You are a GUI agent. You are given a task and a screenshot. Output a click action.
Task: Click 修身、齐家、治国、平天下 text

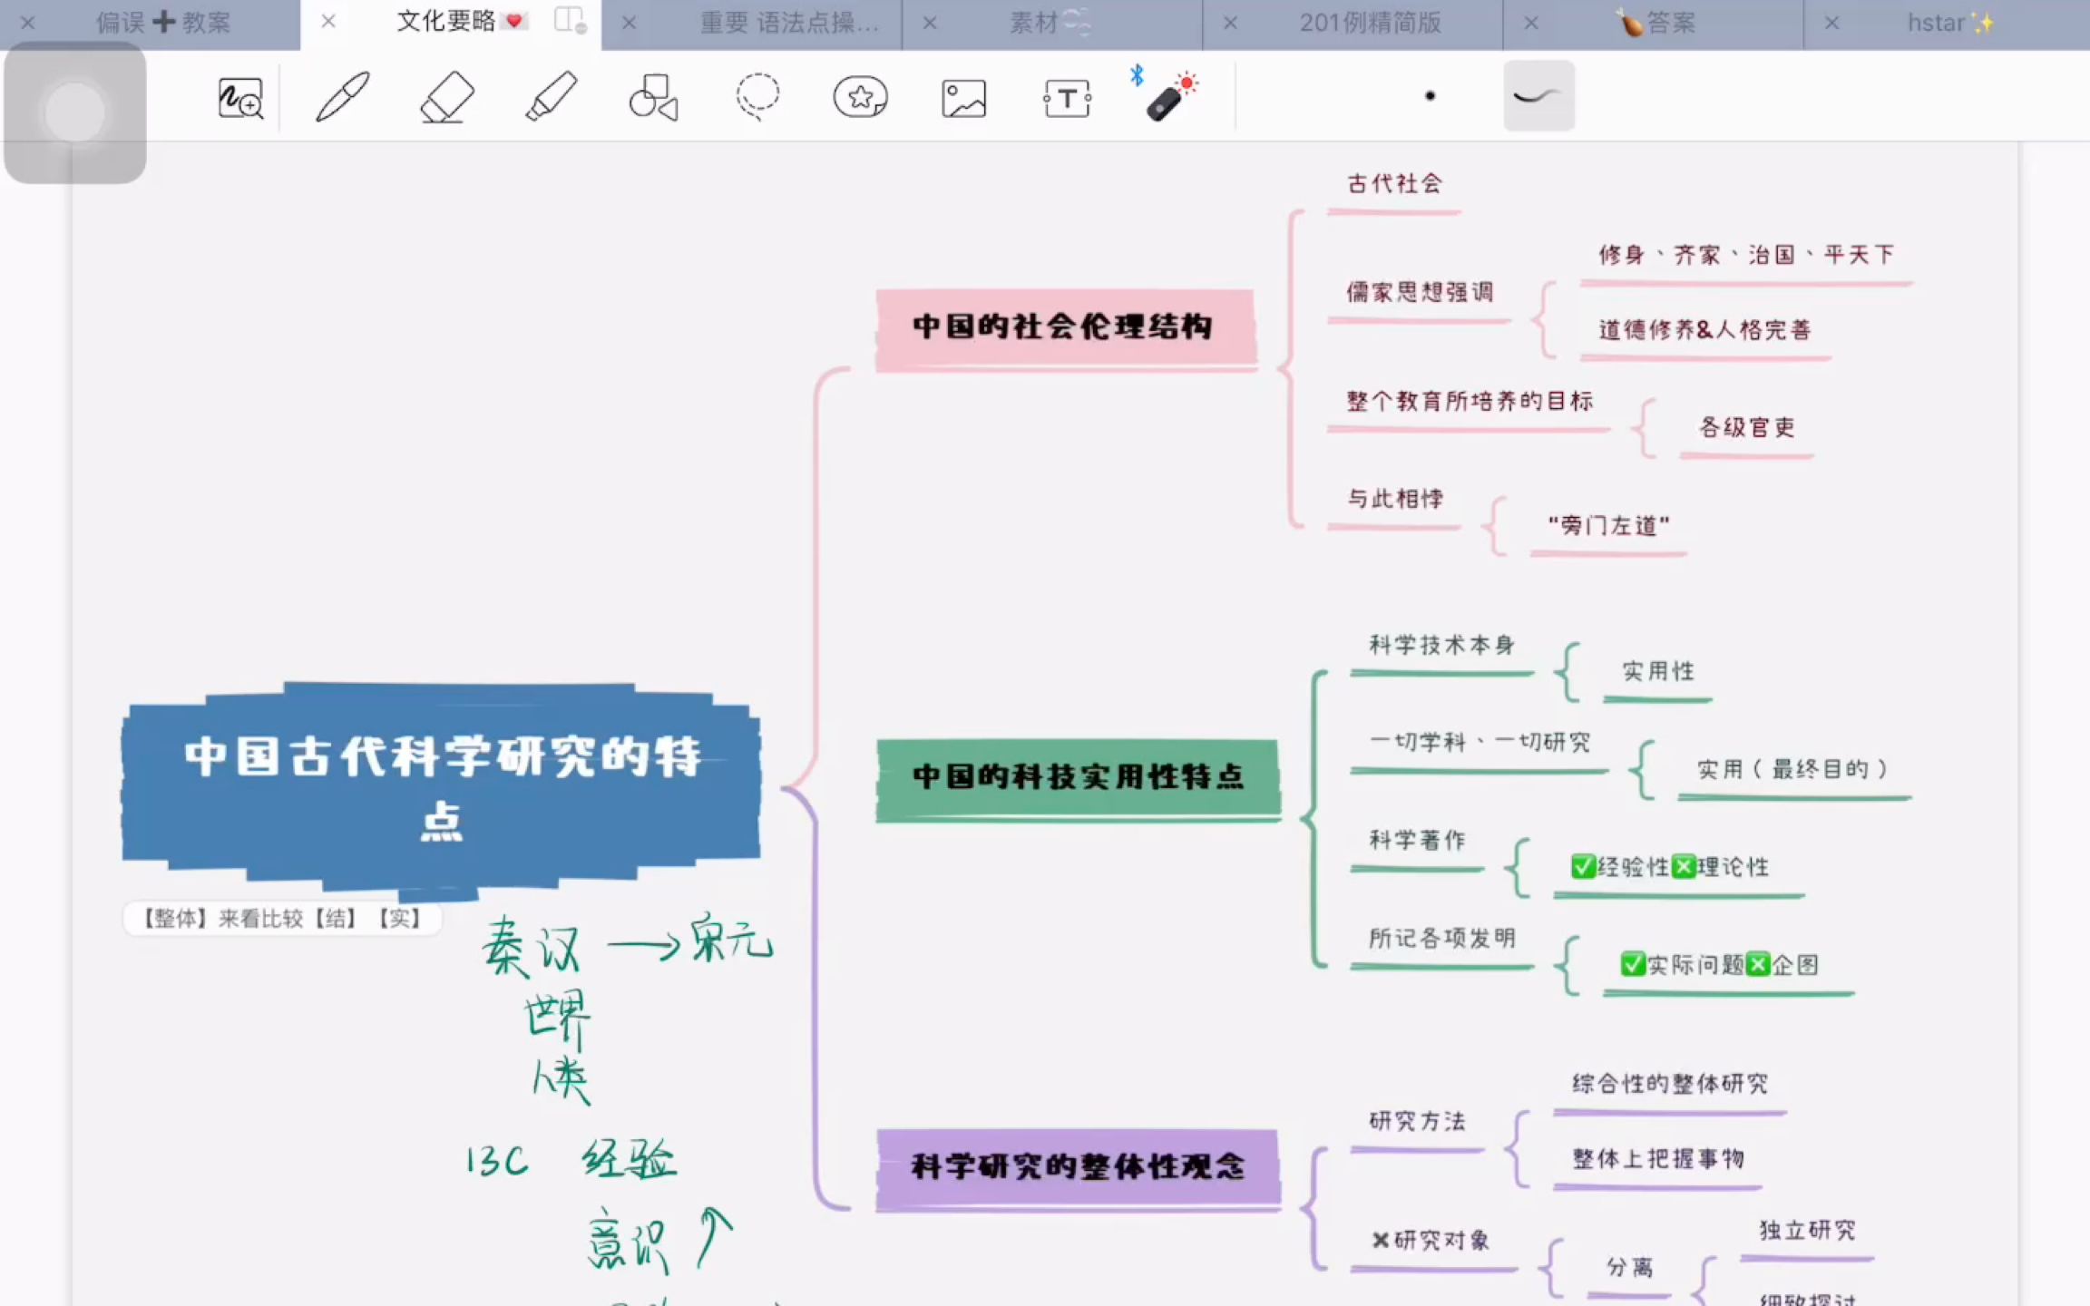pos(1746,255)
